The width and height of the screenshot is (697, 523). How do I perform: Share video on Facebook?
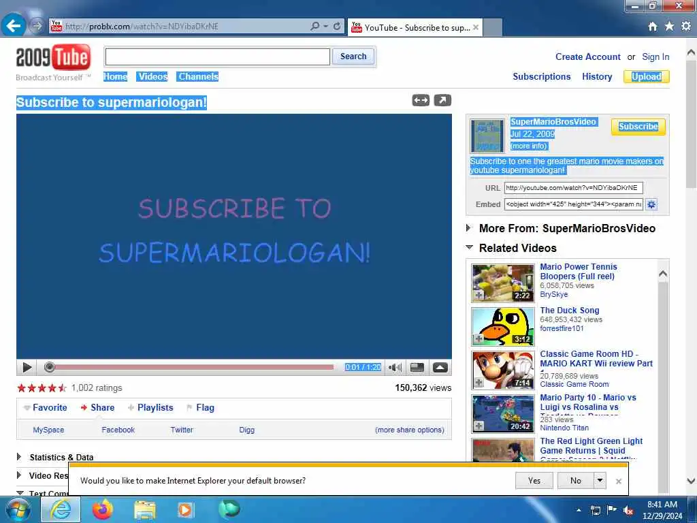point(118,430)
